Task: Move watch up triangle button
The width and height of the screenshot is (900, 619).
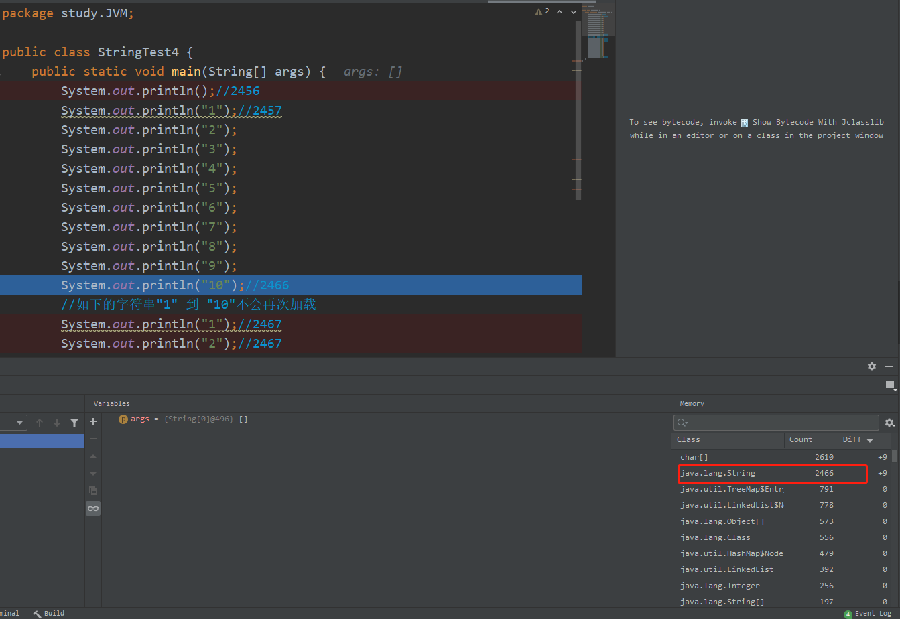Action: (x=93, y=456)
